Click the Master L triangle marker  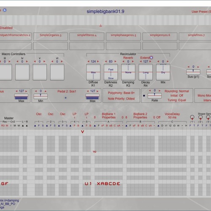pos(23,126)
